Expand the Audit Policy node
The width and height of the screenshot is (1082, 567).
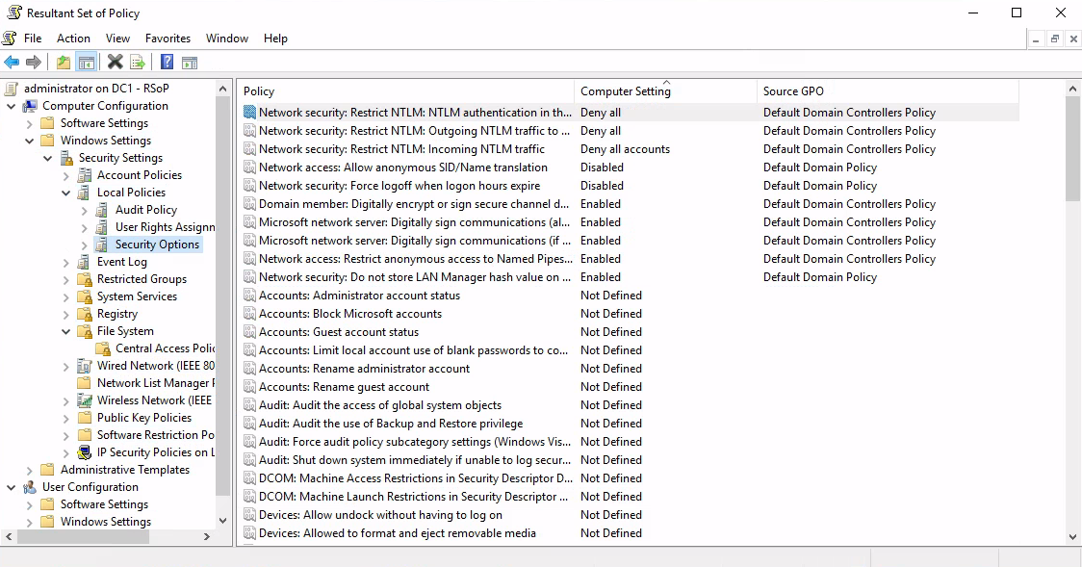click(84, 211)
